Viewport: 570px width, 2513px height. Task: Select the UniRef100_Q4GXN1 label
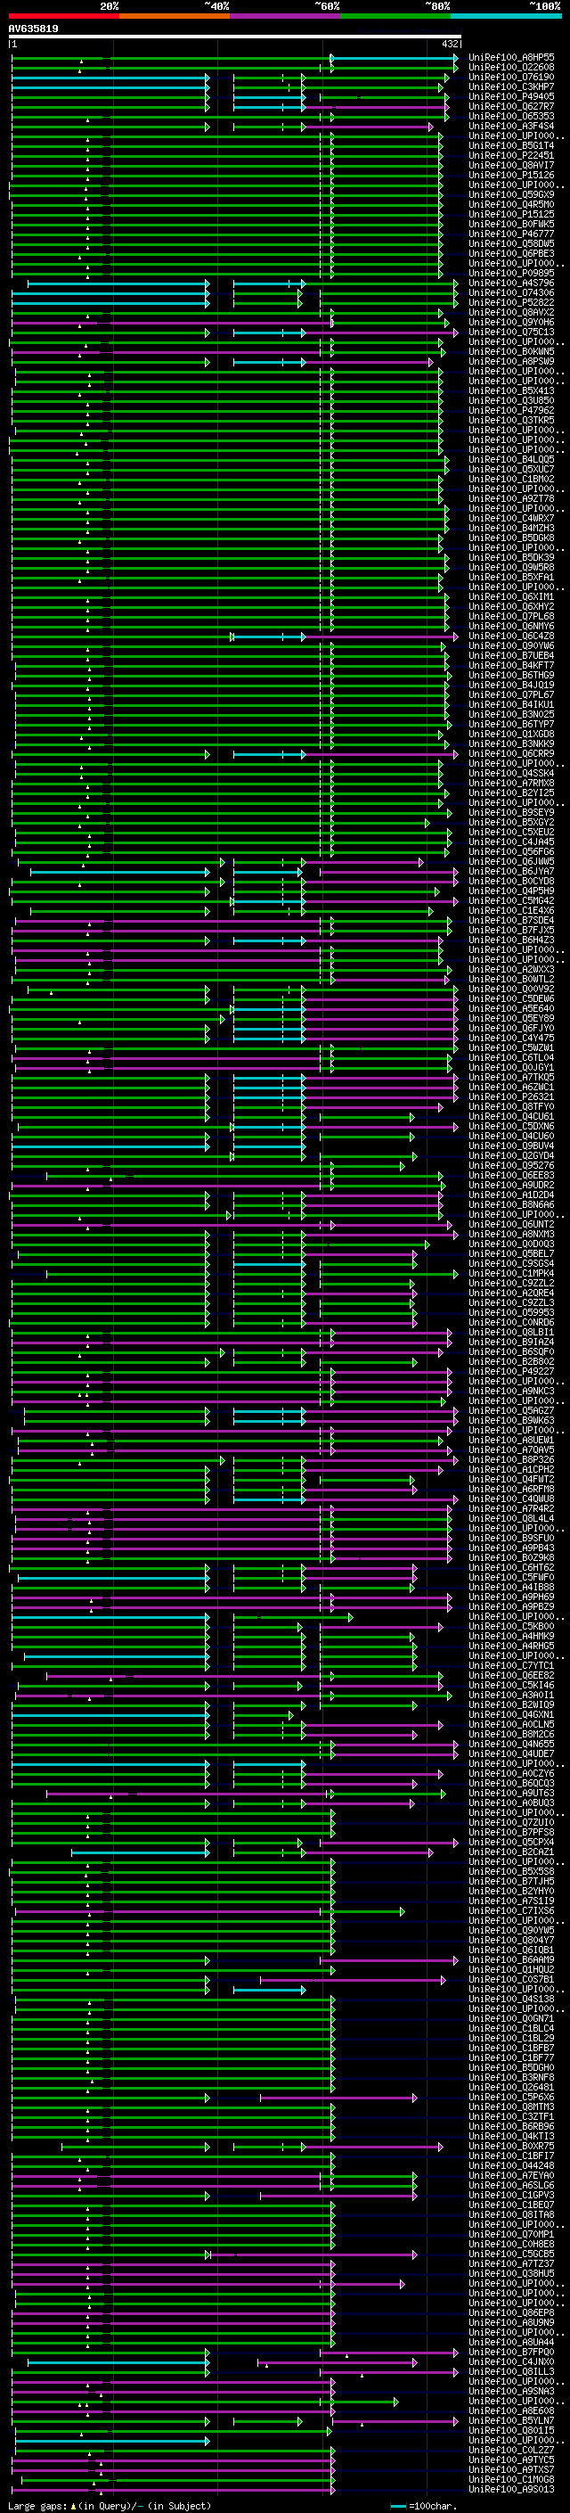(511, 1714)
